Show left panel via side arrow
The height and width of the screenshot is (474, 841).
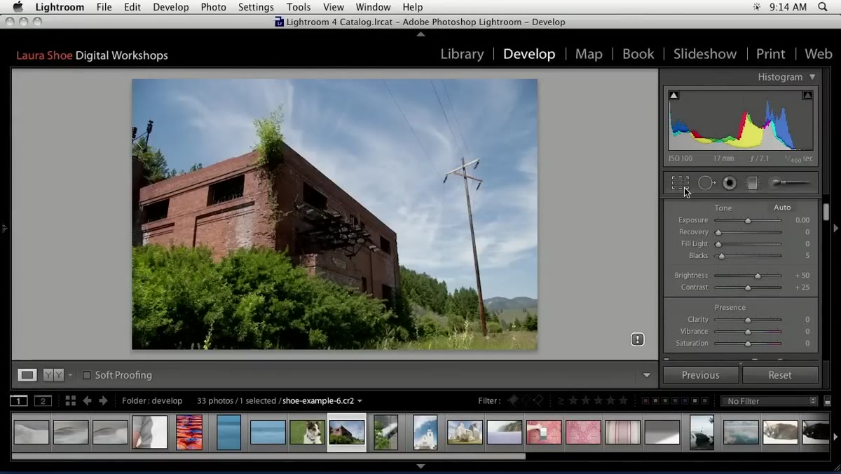(x=4, y=228)
